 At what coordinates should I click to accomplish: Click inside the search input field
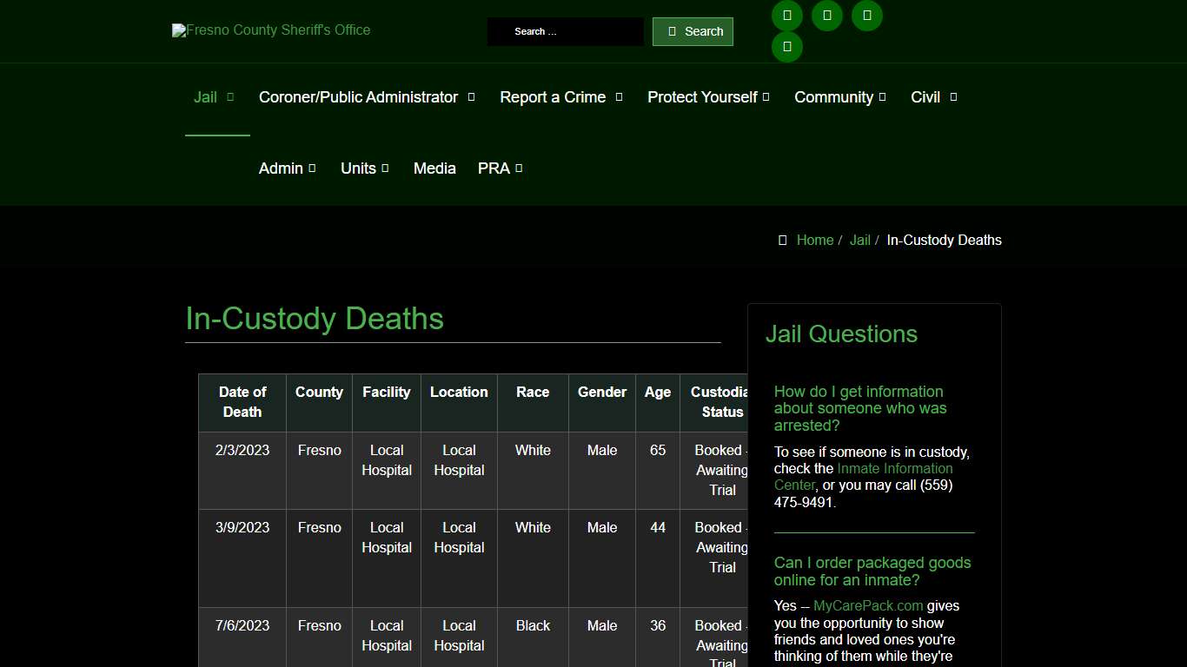pos(565,31)
